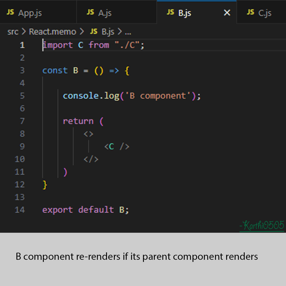Click line number 9 in gutter
The width and height of the screenshot is (286, 286).
point(22,146)
